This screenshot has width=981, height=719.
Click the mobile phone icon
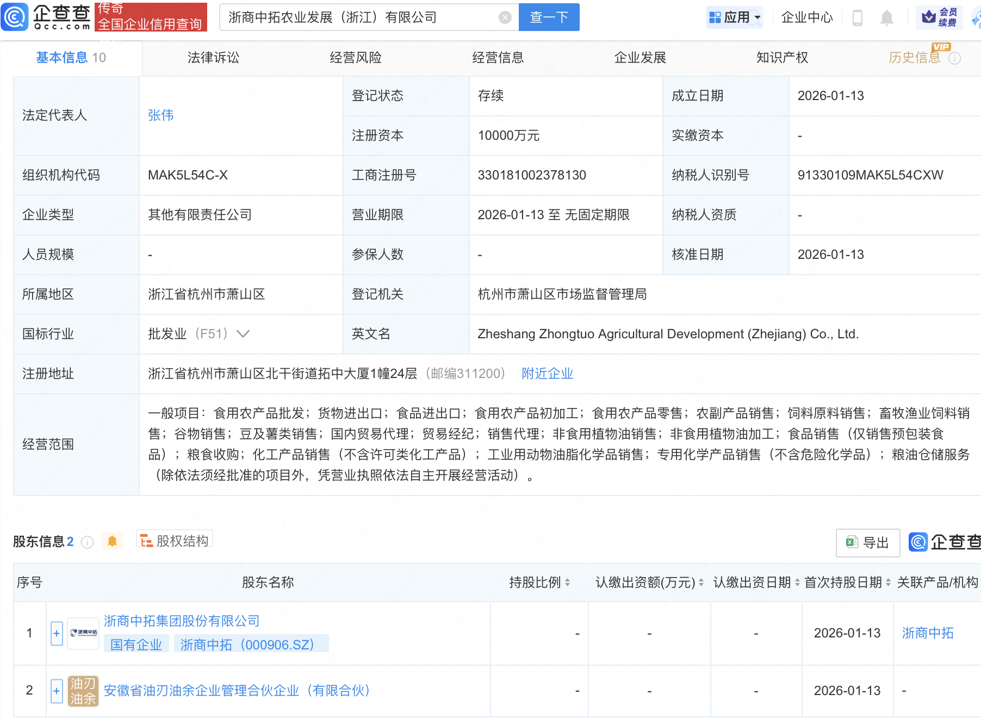pyautogui.click(x=858, y=18)
